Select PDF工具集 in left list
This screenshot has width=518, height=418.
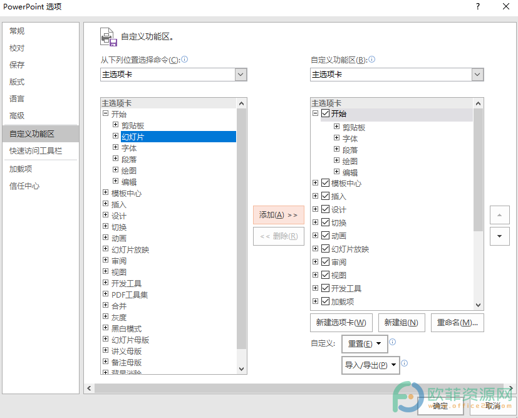(130, 295)
